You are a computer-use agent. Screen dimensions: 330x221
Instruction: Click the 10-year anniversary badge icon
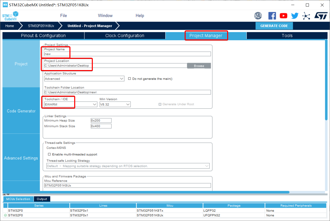(258, 16)
